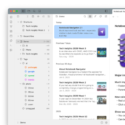Collapse the photo tag group
Image resolution: width=125 pixels, height=125 pixels.
tap(21, 84)
